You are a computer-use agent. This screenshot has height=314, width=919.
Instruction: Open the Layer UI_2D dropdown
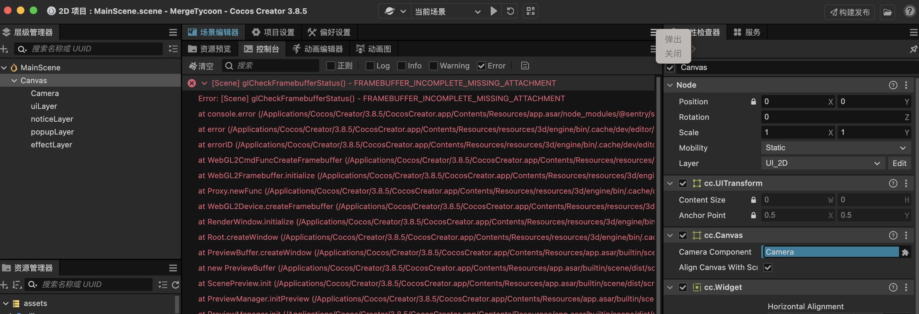click(823, 163)
